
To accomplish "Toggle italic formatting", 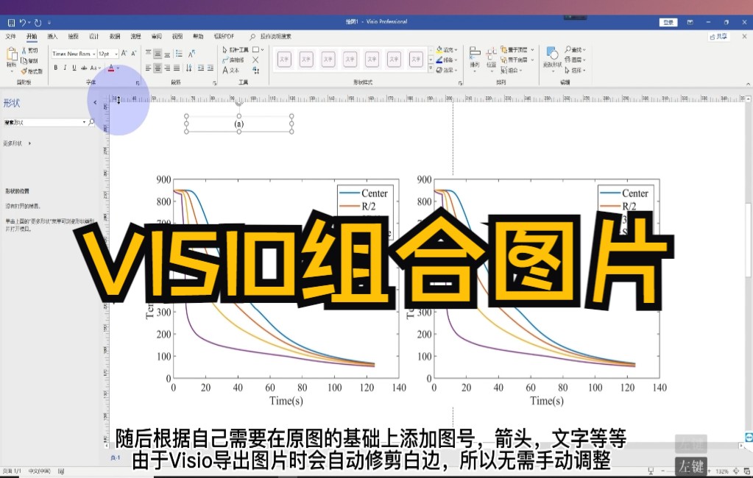I will (65, 68).
